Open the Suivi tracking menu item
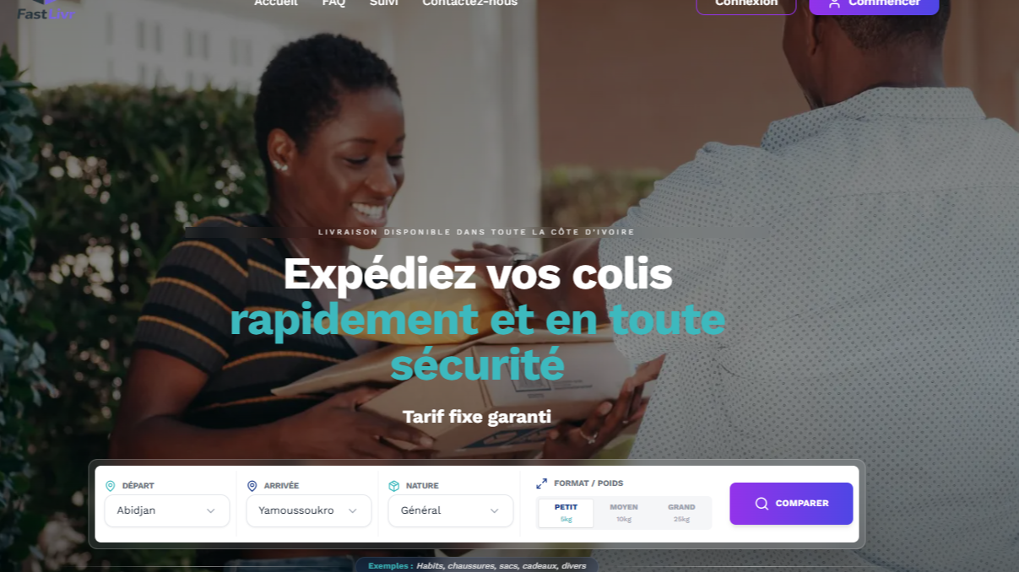Image resolution: width=1019 pixels, height=572 pixels. coord(384,3)
